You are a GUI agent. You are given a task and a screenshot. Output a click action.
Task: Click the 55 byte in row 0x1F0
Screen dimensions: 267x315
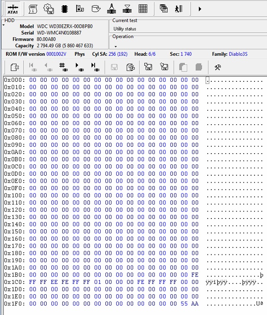point(184,304)
